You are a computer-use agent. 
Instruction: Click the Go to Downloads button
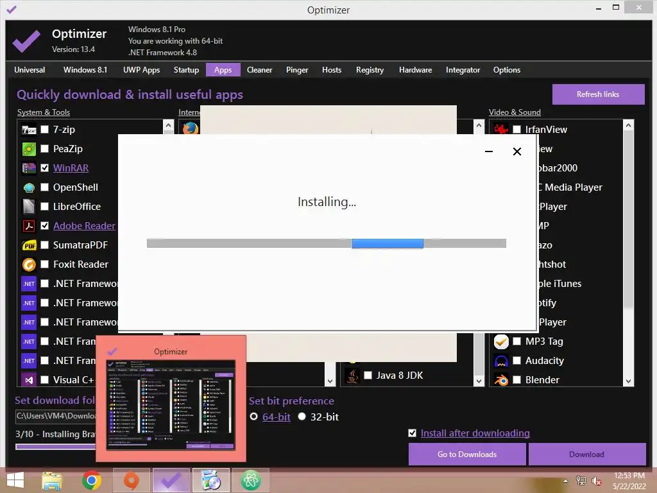467,454
